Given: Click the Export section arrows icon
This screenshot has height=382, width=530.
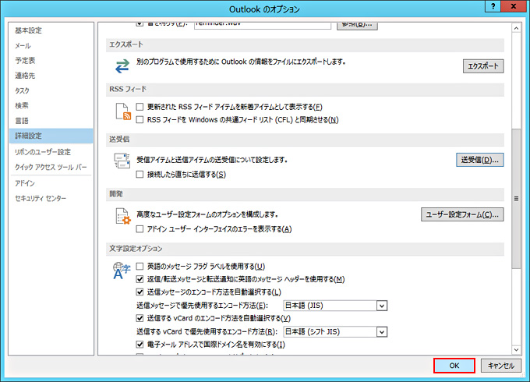Looking at the screenshot, I should pos(122,65).
